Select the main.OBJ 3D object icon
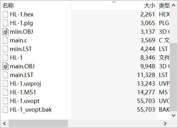 pos(6,66)
